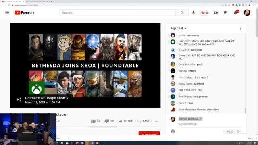The image size is (258, 145).
Task: Click Jose Mendoza-Aleman's xbox xbox message
Action: pos(213,110)
